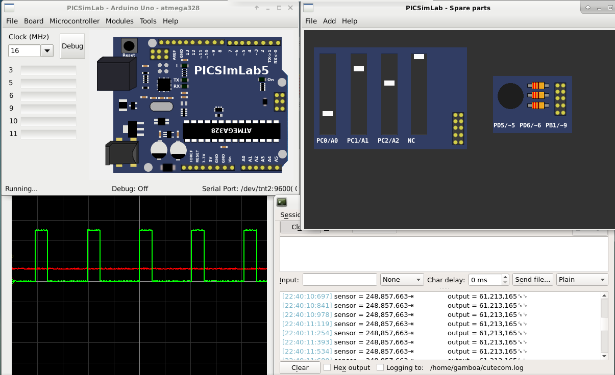Open the Plain display mode dropdown
This screenshot has width=615, height=375.
coord(582,279)
